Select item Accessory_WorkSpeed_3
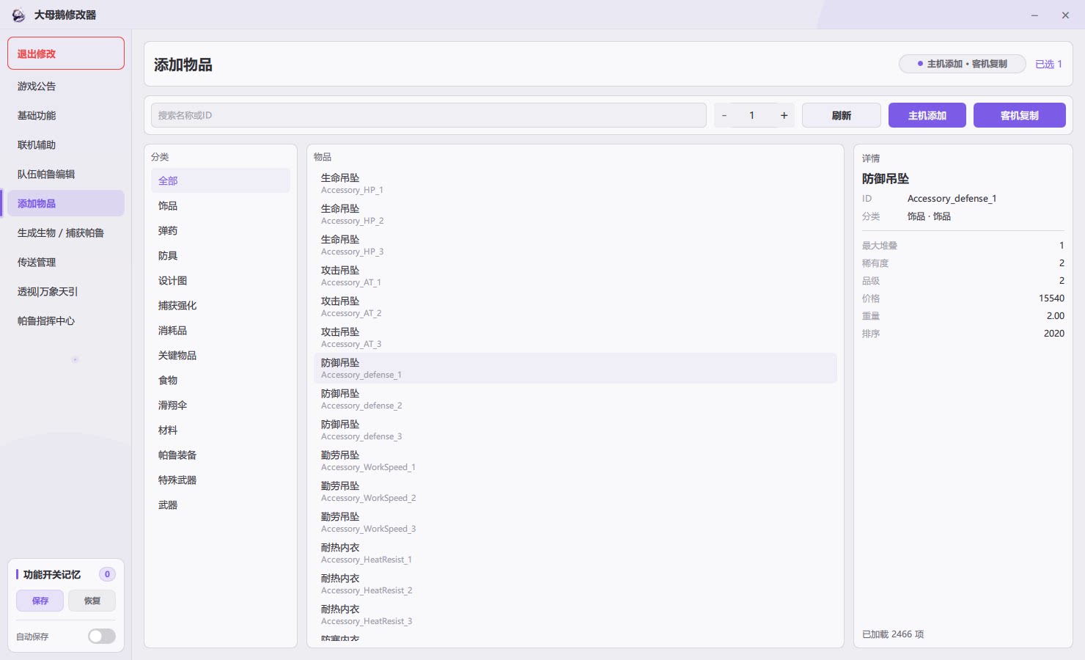1085x660 pixels. click(x=575, y=522)
